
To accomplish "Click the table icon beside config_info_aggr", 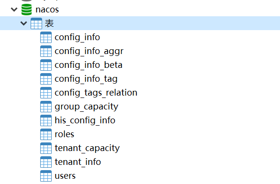I will pos(46,51).
